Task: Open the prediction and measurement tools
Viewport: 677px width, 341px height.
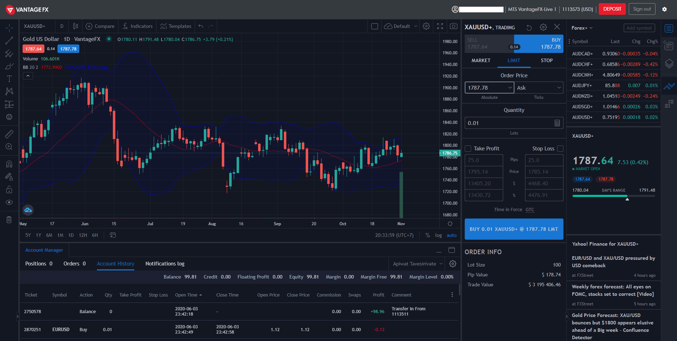Action: [9, 104]
